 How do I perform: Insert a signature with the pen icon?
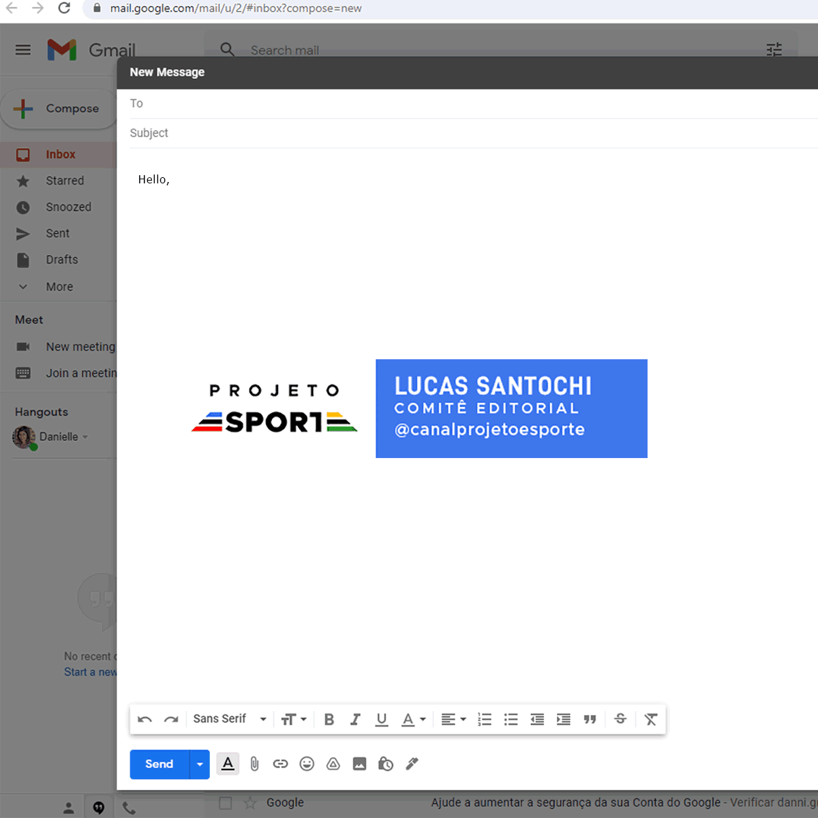click(412, 764)
